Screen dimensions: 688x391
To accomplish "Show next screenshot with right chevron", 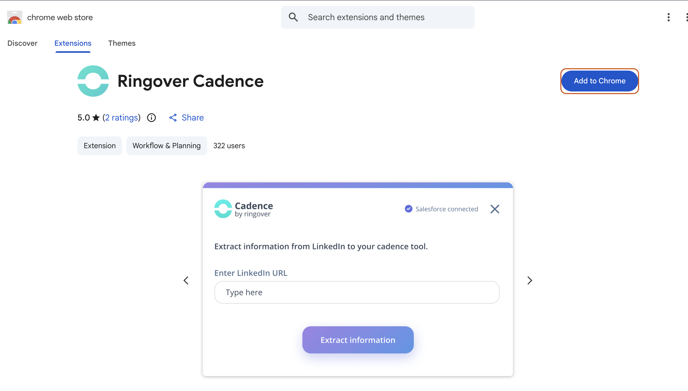I will pyautogui.click(x=529, y=280).
